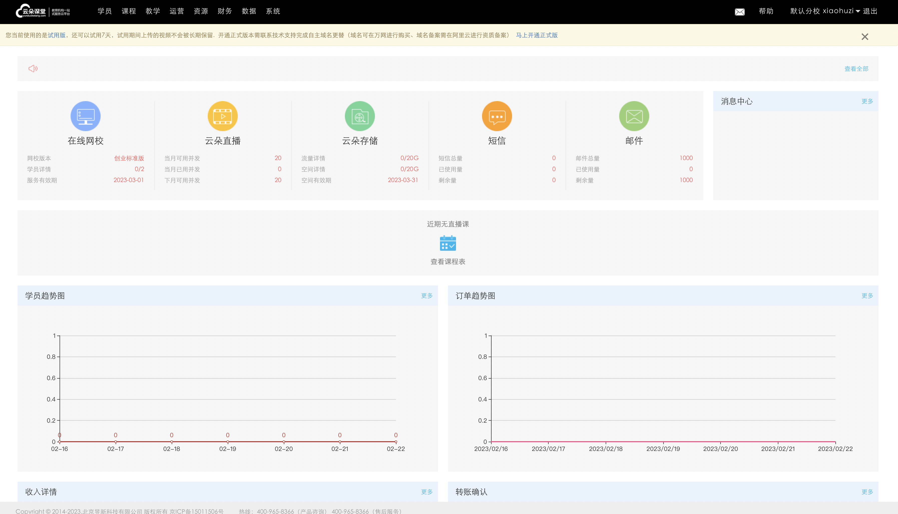Open the 系统 menu
The height and width of the screenshot is (514, 898).
[273, 11]
